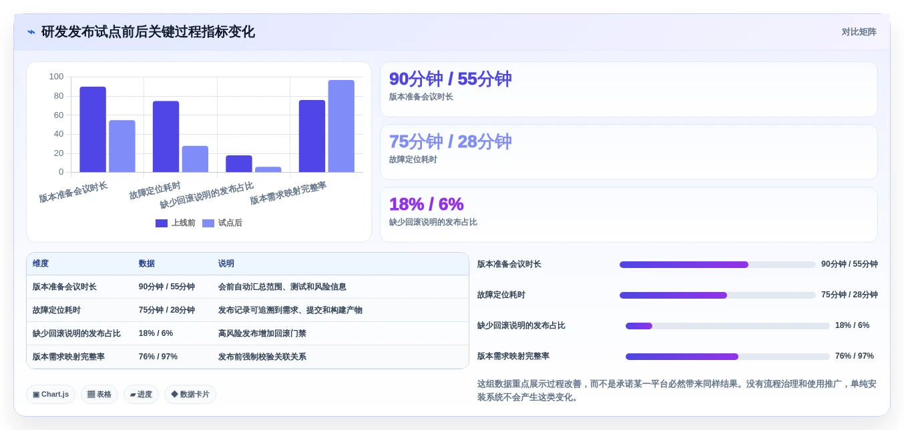904x430 pixels.
Task: Click table value 90分钟 / 55分钟
Action: [x=167, y=287]
